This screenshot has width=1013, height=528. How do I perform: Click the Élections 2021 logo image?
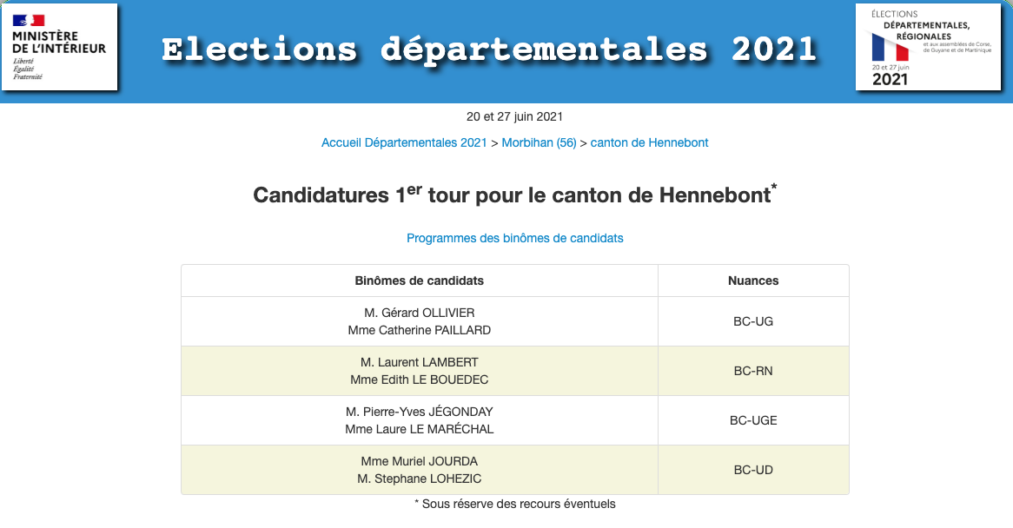[929, 47]
